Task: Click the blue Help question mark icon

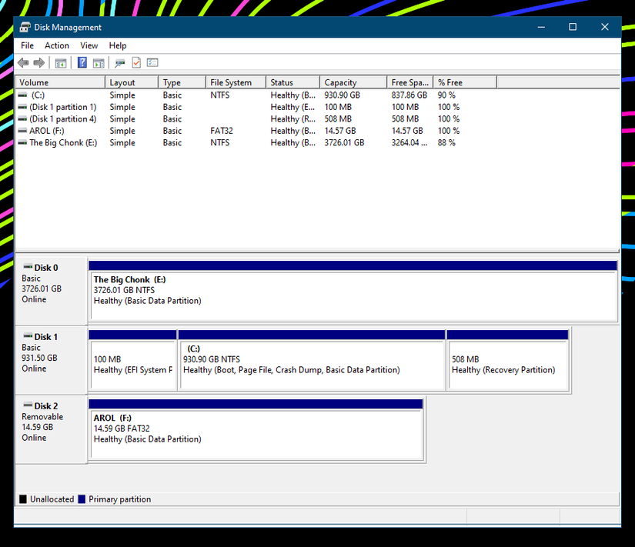Action: 82,63
